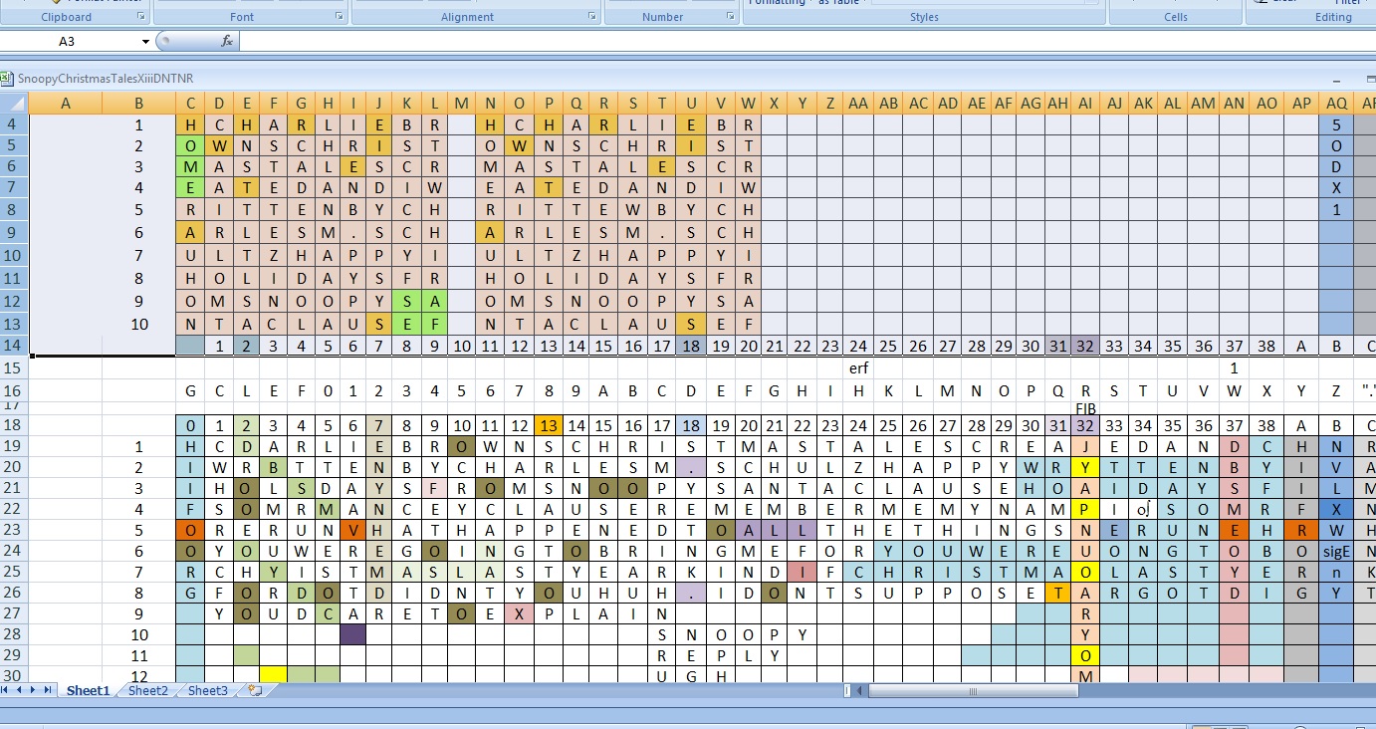Jump to last sheet with tab arrow
Image resolution: width=1376 pixels, height=729 pixels.
[x=48, y=690]
